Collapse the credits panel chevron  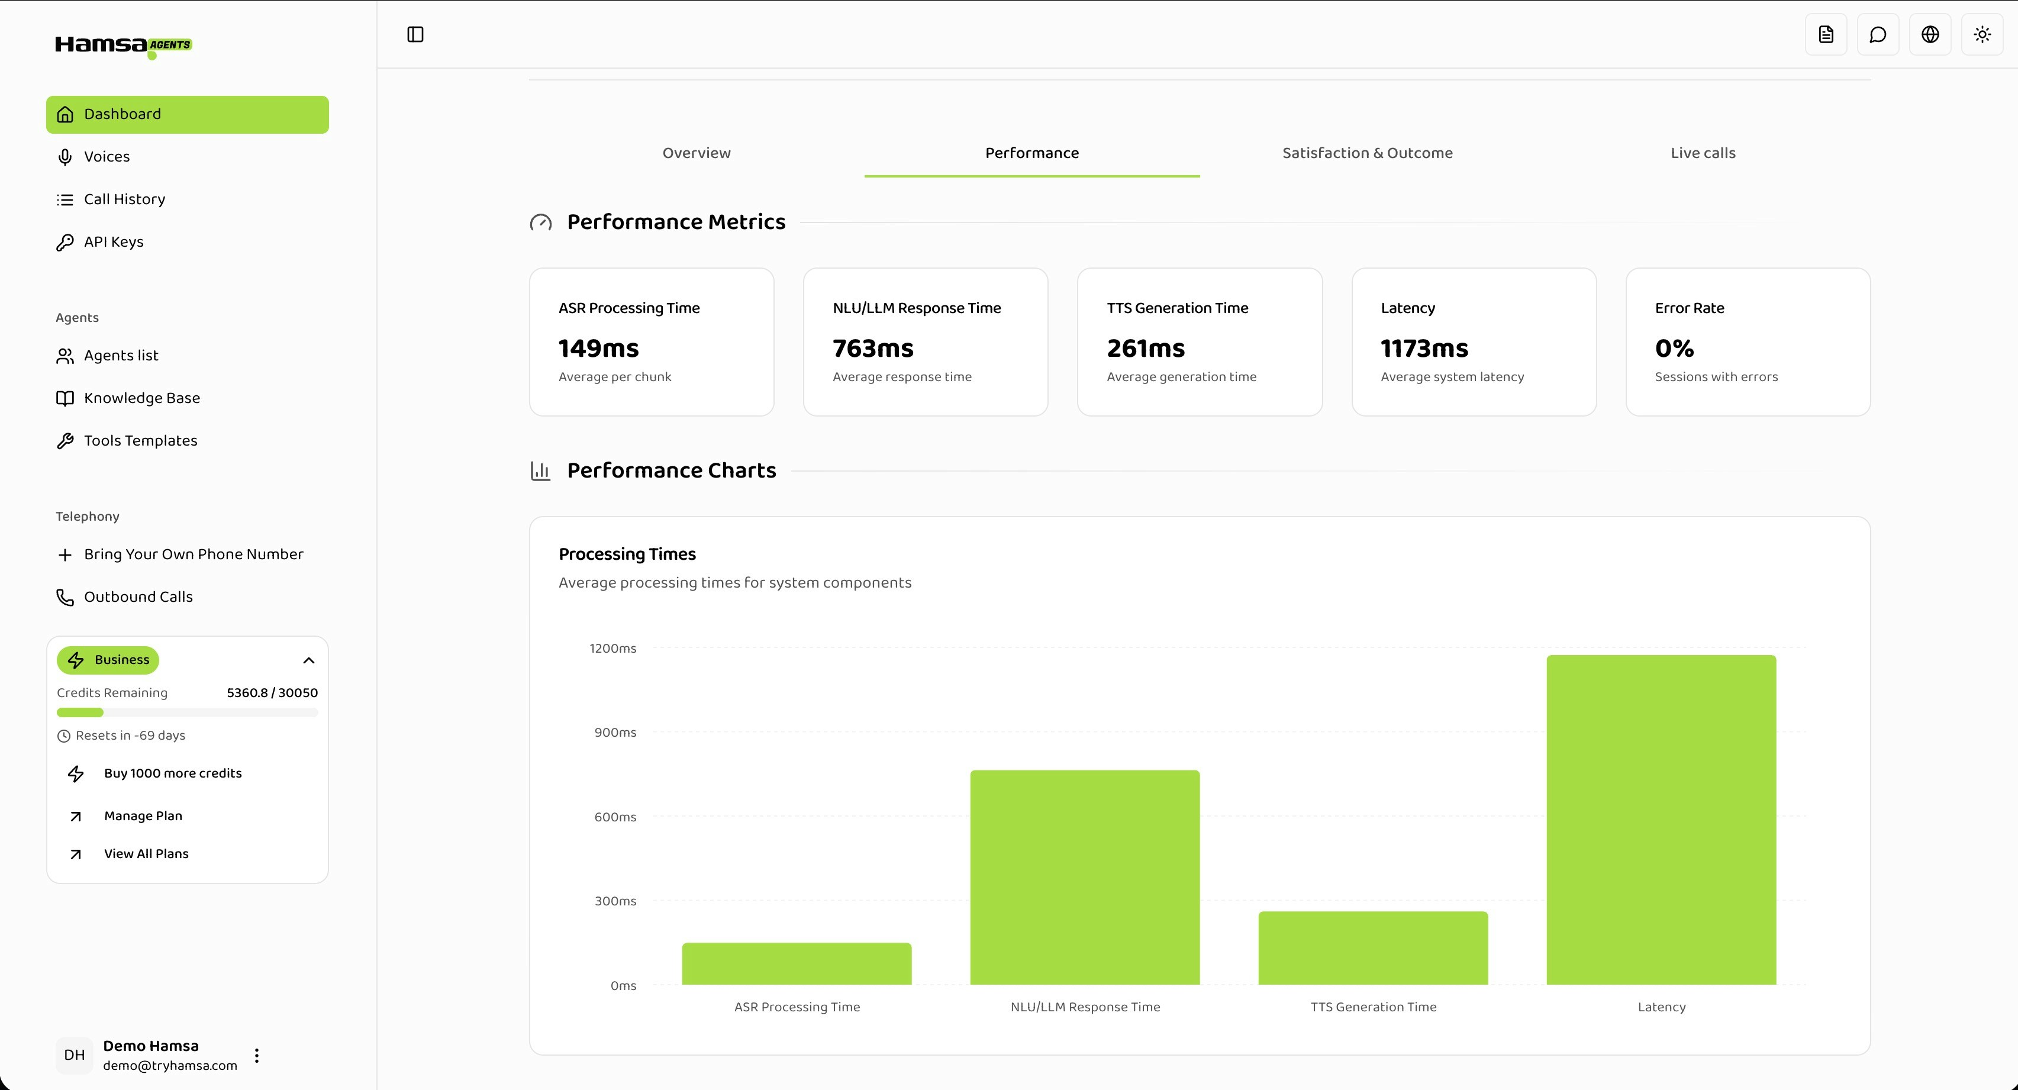309,660
